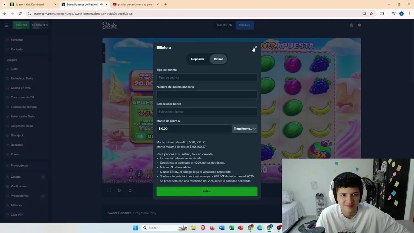Click the $90,860.37 balance display
414x233 pixels.
(224, 25)
